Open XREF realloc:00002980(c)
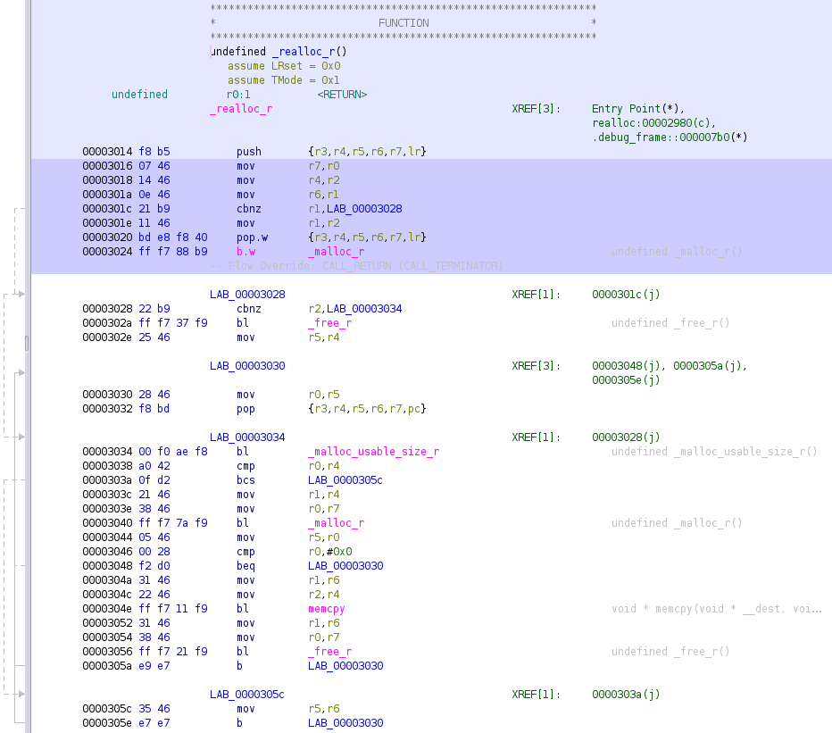 (653, 122)
